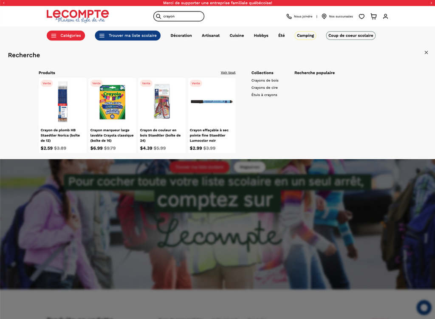Click the phone icon for Nous joindre
The image size is (435, 319).
click(289, 17)
